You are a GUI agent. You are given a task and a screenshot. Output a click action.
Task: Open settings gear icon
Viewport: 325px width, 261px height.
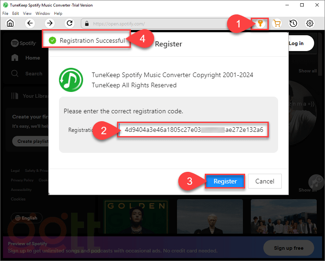(310, 23)
